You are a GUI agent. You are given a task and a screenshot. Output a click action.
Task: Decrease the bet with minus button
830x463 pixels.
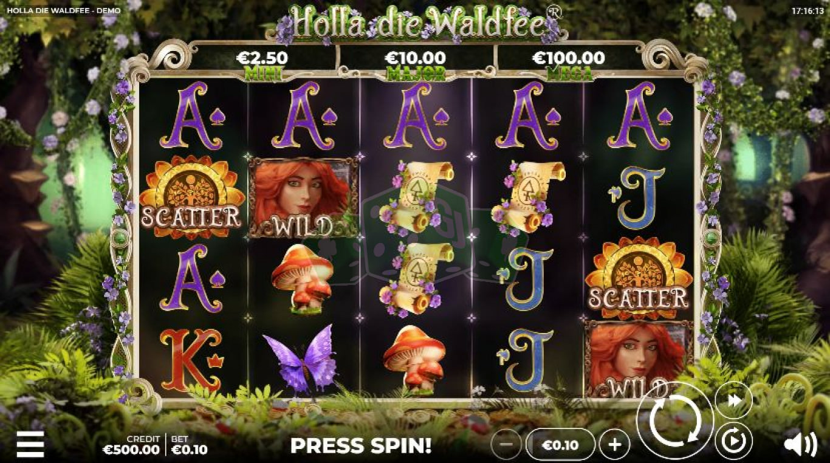[x=506, y=445]
